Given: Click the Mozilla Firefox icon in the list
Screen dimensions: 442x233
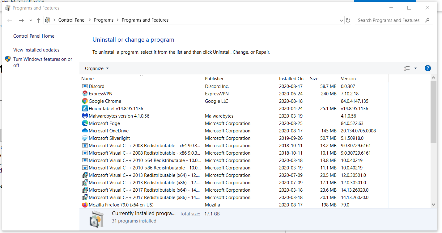Looking at the screenshot, I should point(85,205).
